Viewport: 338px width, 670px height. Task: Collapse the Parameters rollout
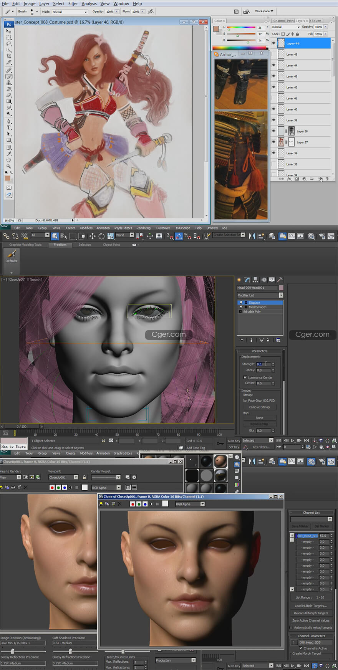[x=260, y=351]
